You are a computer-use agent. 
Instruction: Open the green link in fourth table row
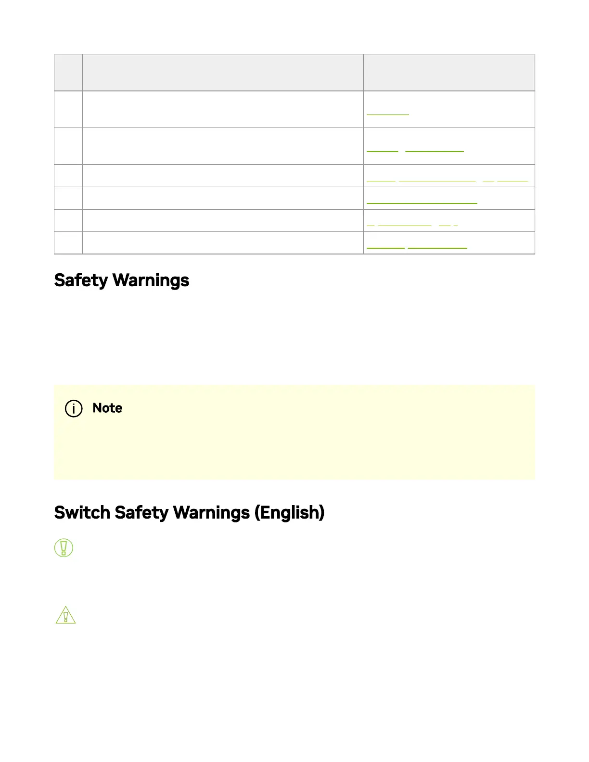coord(422,202)
